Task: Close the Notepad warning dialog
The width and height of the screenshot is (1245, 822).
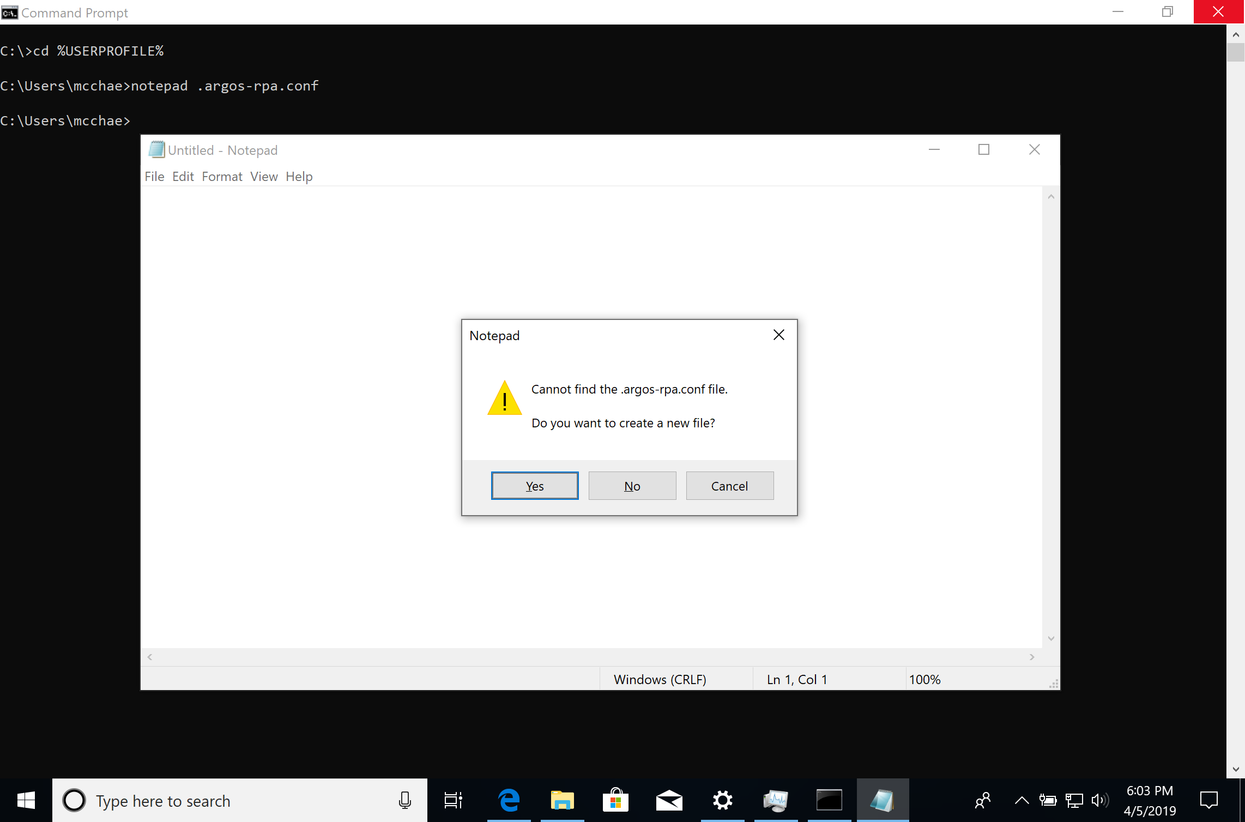Action: 779,335
